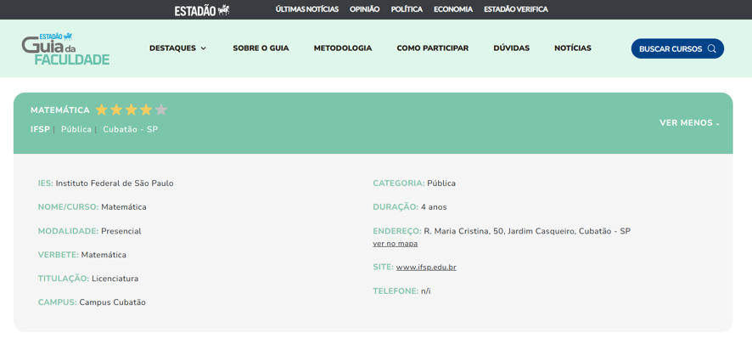The image size is (752, 344).
Task: Go to Política section
Action: [x=407, y=9]
